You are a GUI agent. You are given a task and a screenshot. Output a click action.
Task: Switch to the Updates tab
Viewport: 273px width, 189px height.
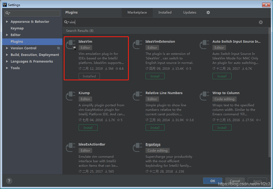tap(190, 12)
